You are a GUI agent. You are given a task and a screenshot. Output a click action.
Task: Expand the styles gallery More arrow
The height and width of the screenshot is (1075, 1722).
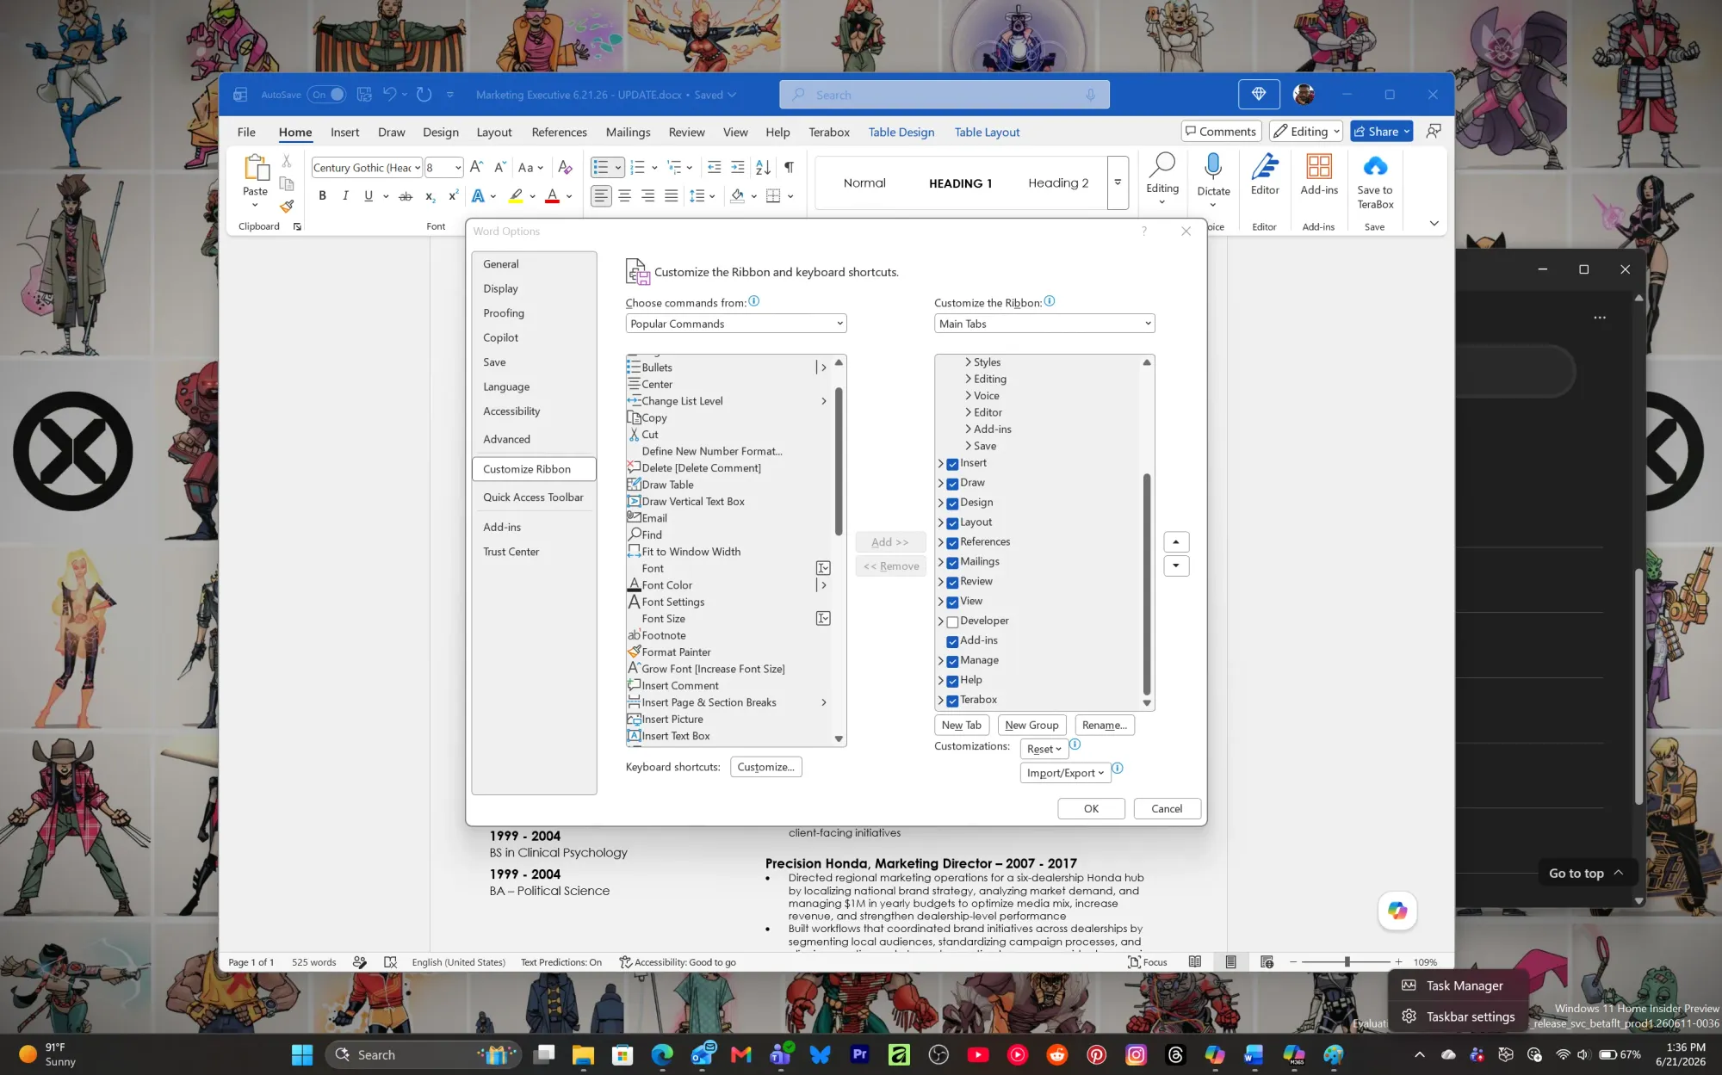pyautogui.click(x=1118, y=182)
